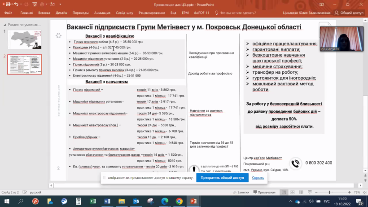
Task: Select slide 1 thumbnail with Ukraine map
Action: pyautogui.click(x=25, y=40)
